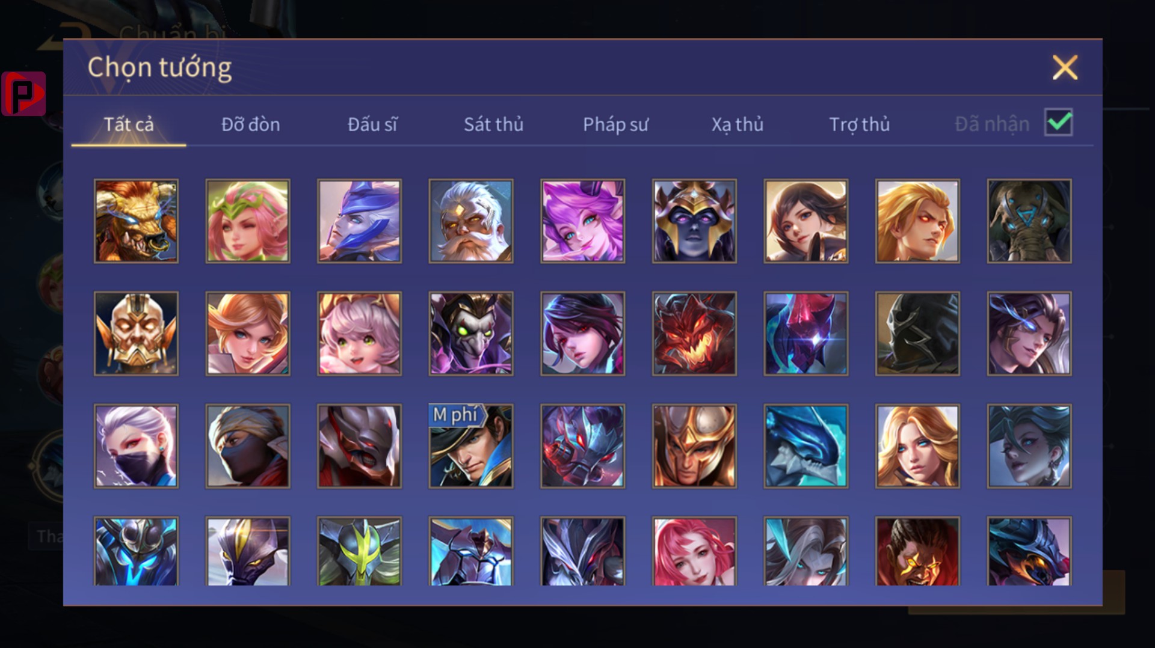Pick the pink-haired girl with green leaf crown
This screenshot has height=648, width=1155.
(x=248, y=221)
